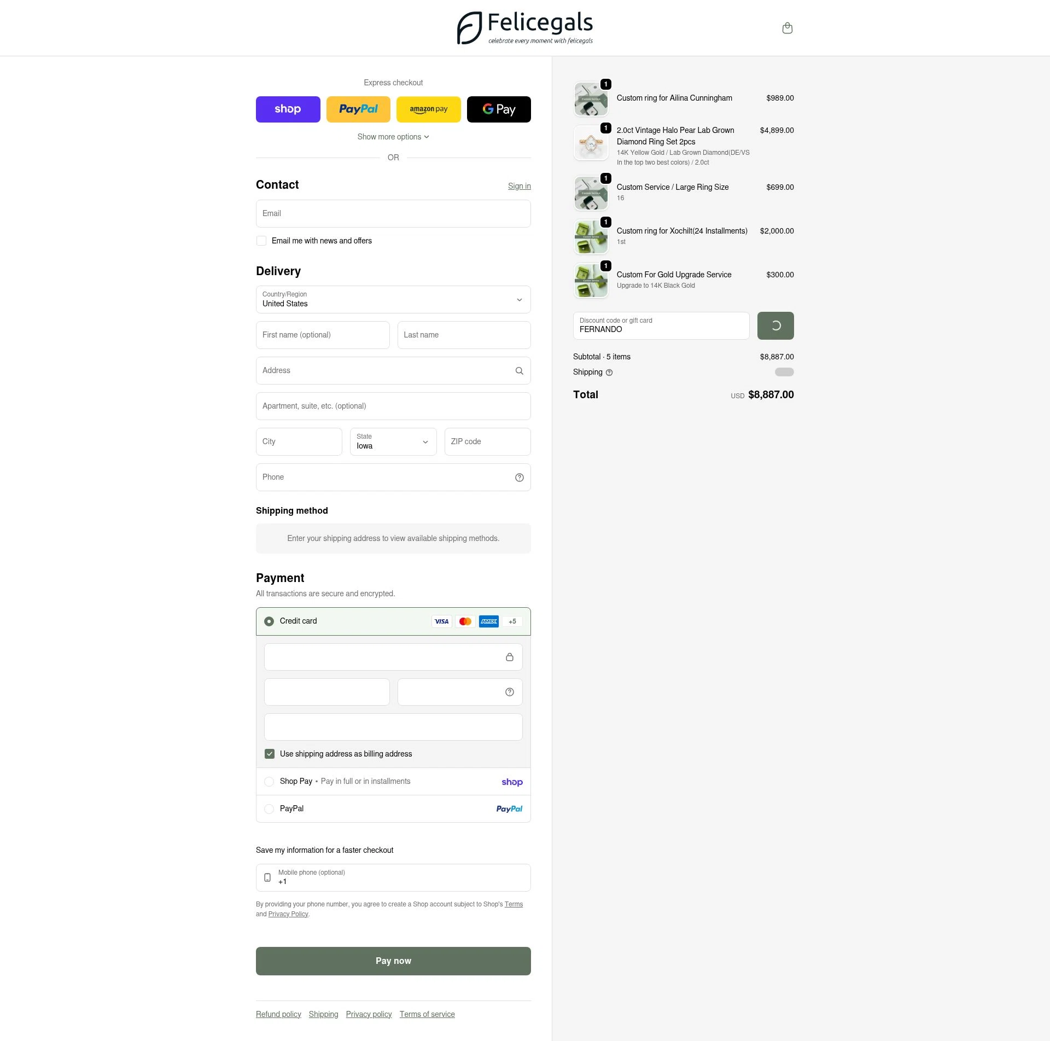Open the cart bag icon
This screenshot has width=1050, height=1041.
[787, 28]
